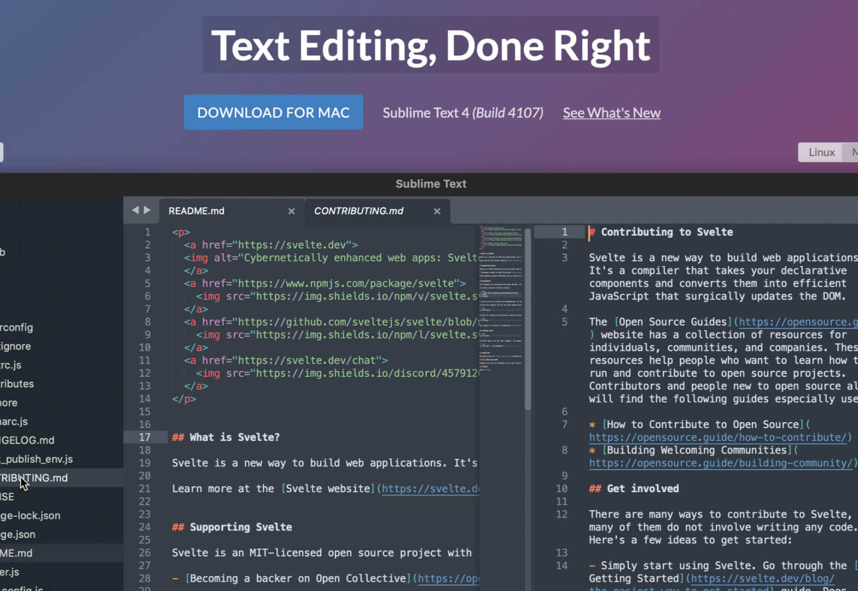
Task: Click the minimap code preview
Action: pos(501,300)
